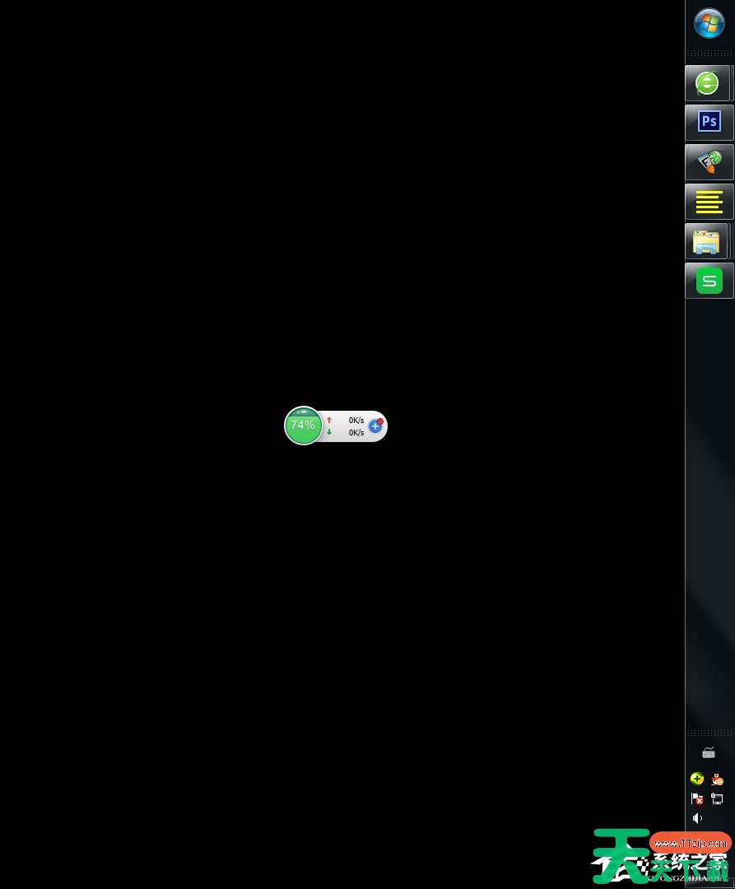Screen dimensions: 735x889
Task: Open the green WPS Spreadsheets taskbar icon
Action: (709, 281)
